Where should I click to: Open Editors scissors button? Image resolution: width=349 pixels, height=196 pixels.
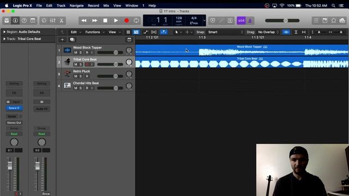click(x=62, y=21)
